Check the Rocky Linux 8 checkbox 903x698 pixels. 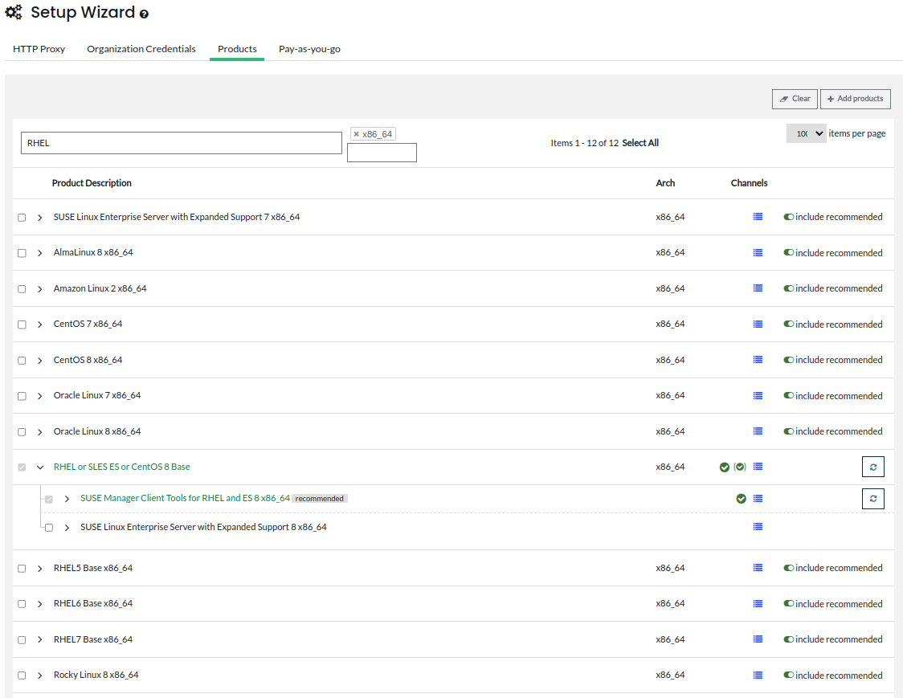pyautogui.click(x=22, y=676)
